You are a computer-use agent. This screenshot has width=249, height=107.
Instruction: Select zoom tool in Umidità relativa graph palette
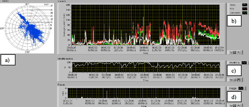[235, 79]
